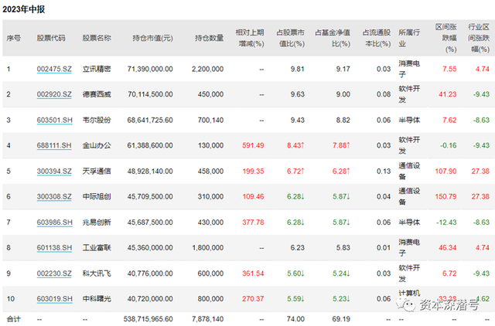Click holding quantity 2,200,000
Image resolution: width=495 pixels, height=326 pixels.
207,69
